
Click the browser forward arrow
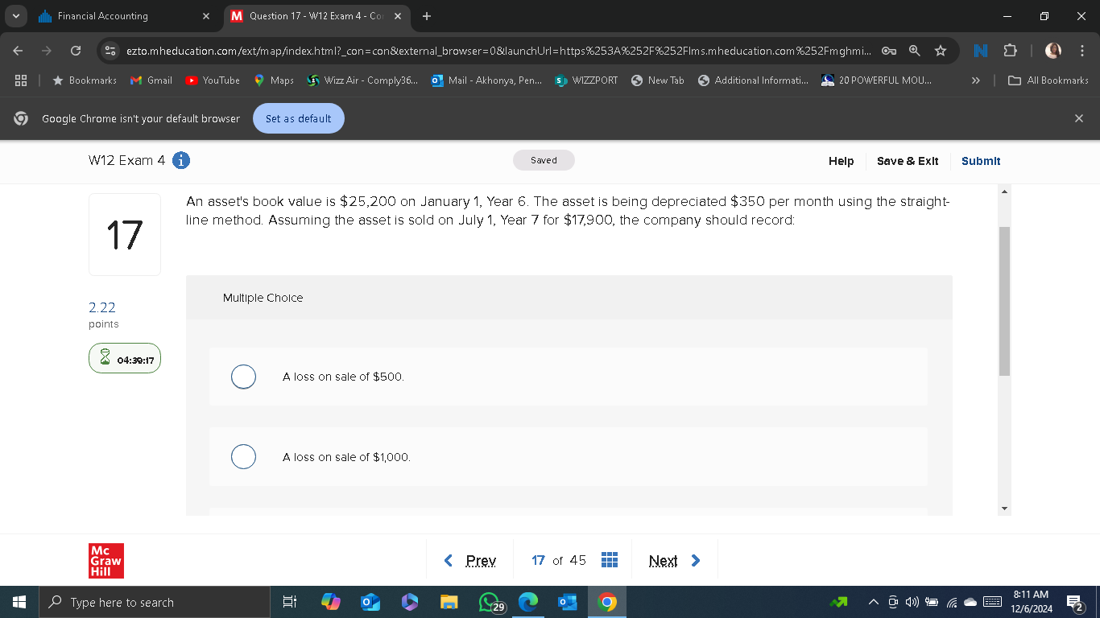47,51
